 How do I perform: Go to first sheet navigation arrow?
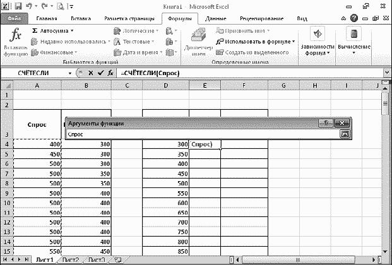click(5, 259)
